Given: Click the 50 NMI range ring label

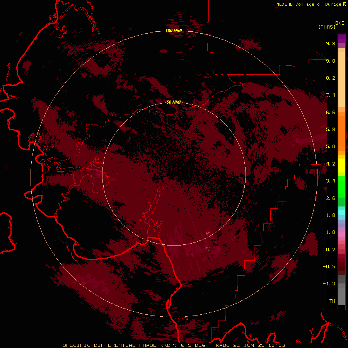Looking at the screenshot, I should tap(174, 102).
